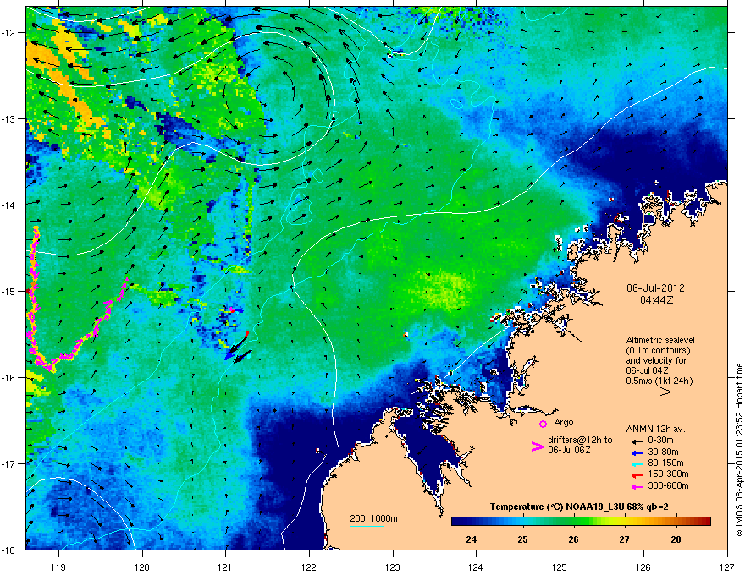Screen dimensions: 745x575
Task: Click the red 150-300m arrow in the legend
Action: [x=637, y=475]
